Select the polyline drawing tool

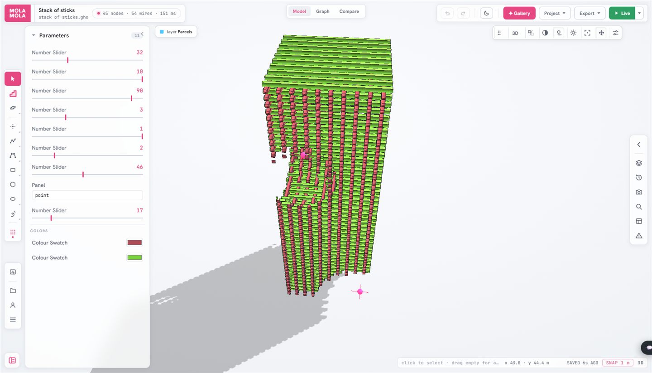[x=13, y=141]
